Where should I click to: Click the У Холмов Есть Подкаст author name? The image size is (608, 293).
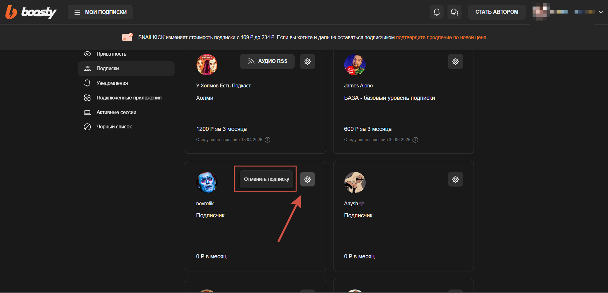tap(224, 86)
